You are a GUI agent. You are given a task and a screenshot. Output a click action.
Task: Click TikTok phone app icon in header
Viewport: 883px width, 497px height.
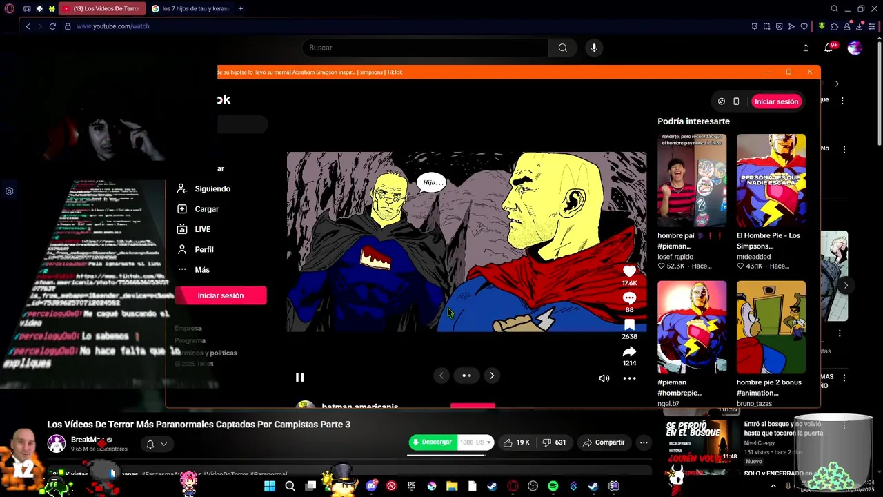(736, 101)
